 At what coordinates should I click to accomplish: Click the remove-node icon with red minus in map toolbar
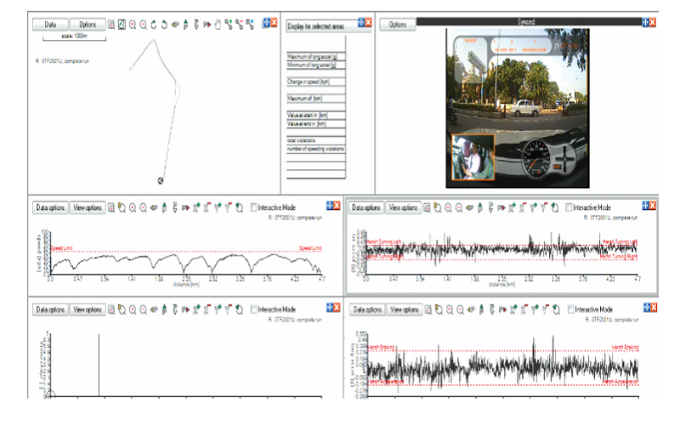click(240, 25)
